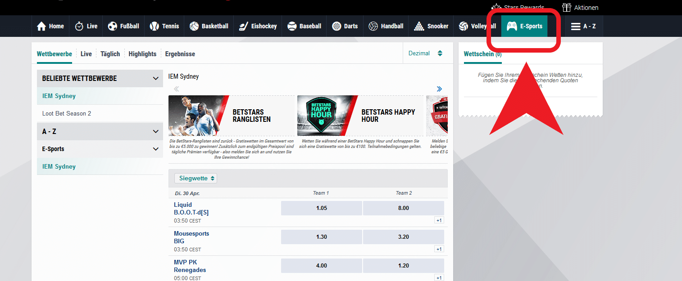Bet on Renegades at odds 1.20
Image resolution: width=682 pixels, height=281 pixels.
point(404,266)
